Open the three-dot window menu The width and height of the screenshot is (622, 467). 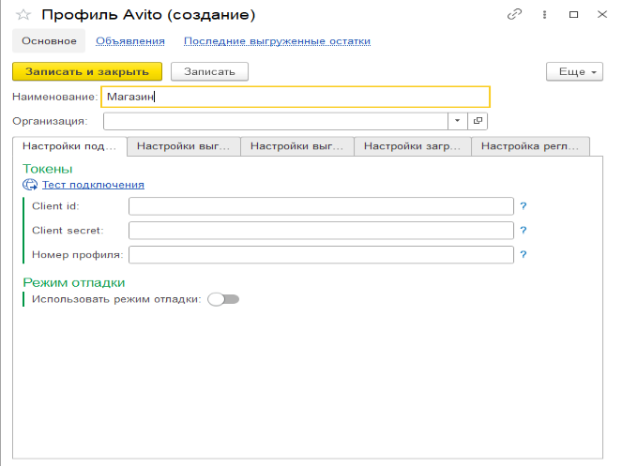(544, 15)
